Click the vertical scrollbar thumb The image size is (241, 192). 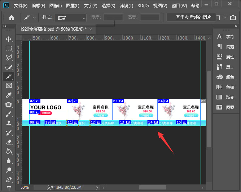click(x=209, y=109)
